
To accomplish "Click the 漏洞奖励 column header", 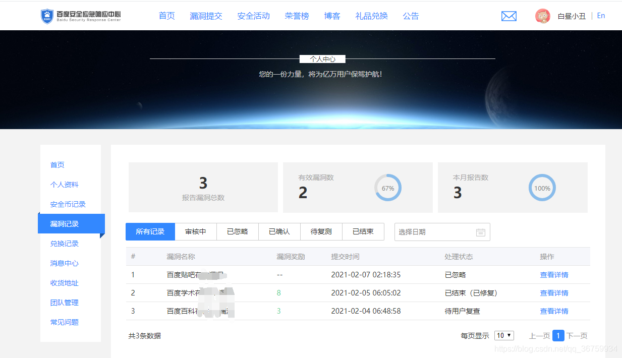I will [x=291, y=257].
